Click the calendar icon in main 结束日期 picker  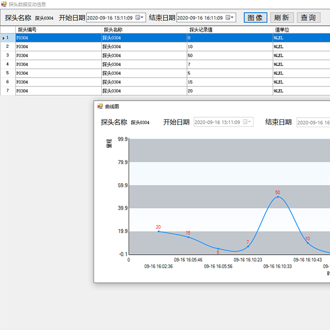pyautogui.click(x=227, y=18)
